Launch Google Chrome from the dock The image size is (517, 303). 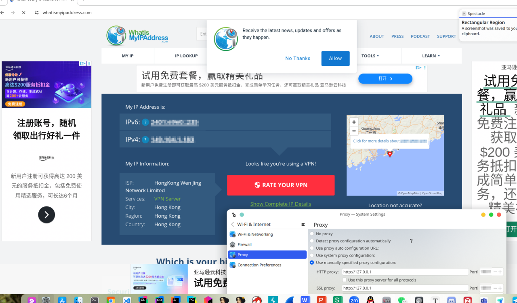pyautogui.click(x=111, y=300)
